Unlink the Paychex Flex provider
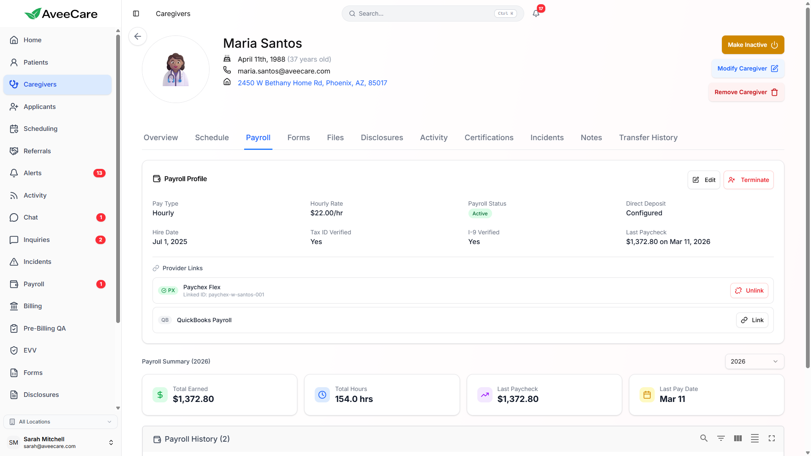Image resolution: width=811 pixels, height=456 pixels. click(x=749, y=290)
